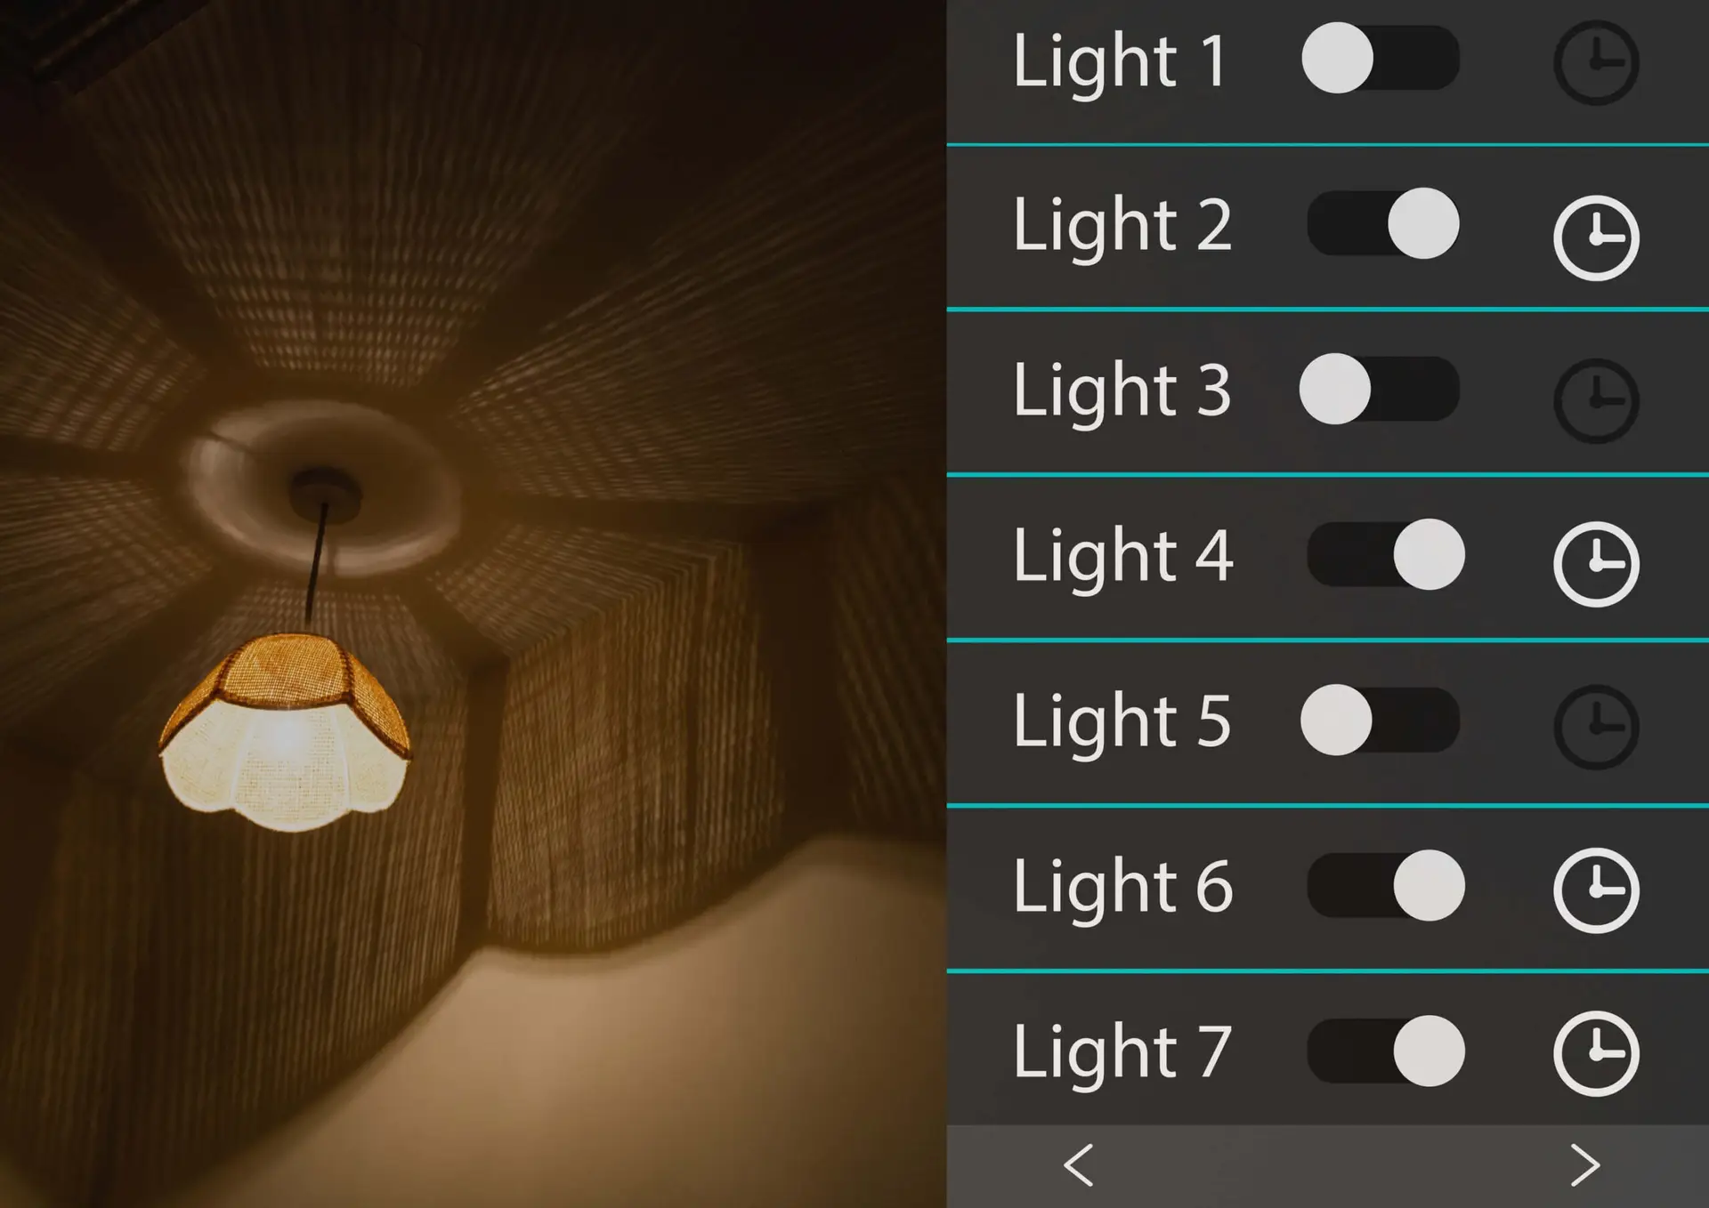Toggle Light 7 off

[1386, 1051]
